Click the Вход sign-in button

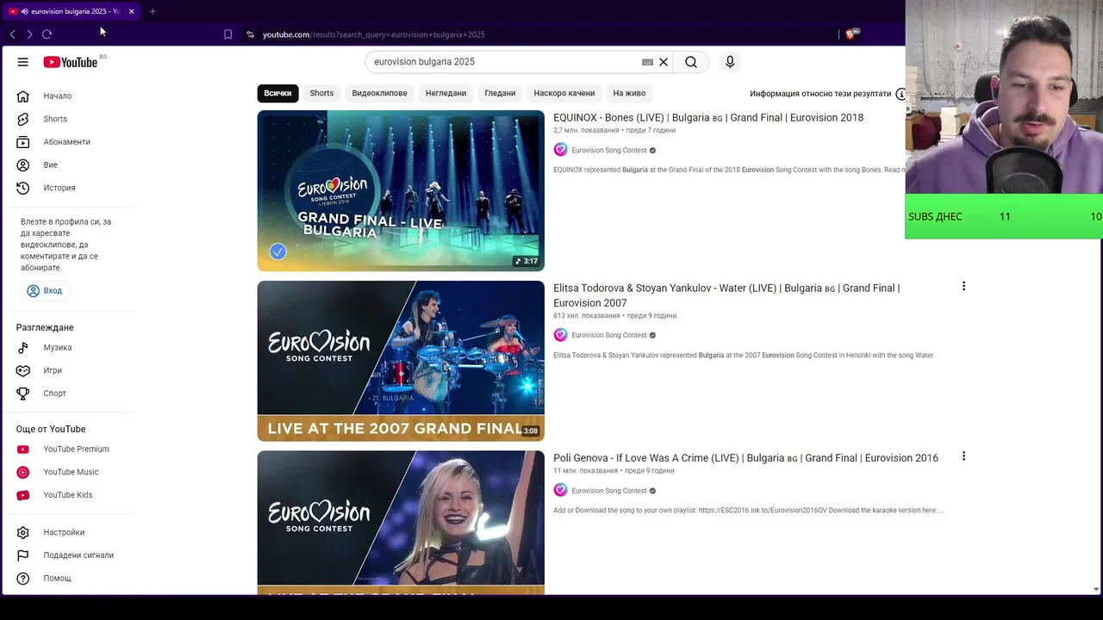click(45, 291)
